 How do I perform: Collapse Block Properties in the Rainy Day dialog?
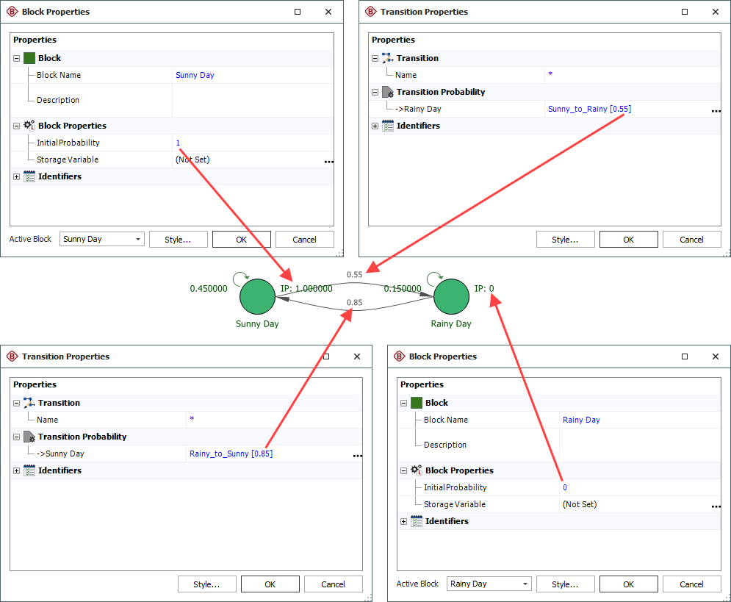pyautogui.click(x=403, y=470)
